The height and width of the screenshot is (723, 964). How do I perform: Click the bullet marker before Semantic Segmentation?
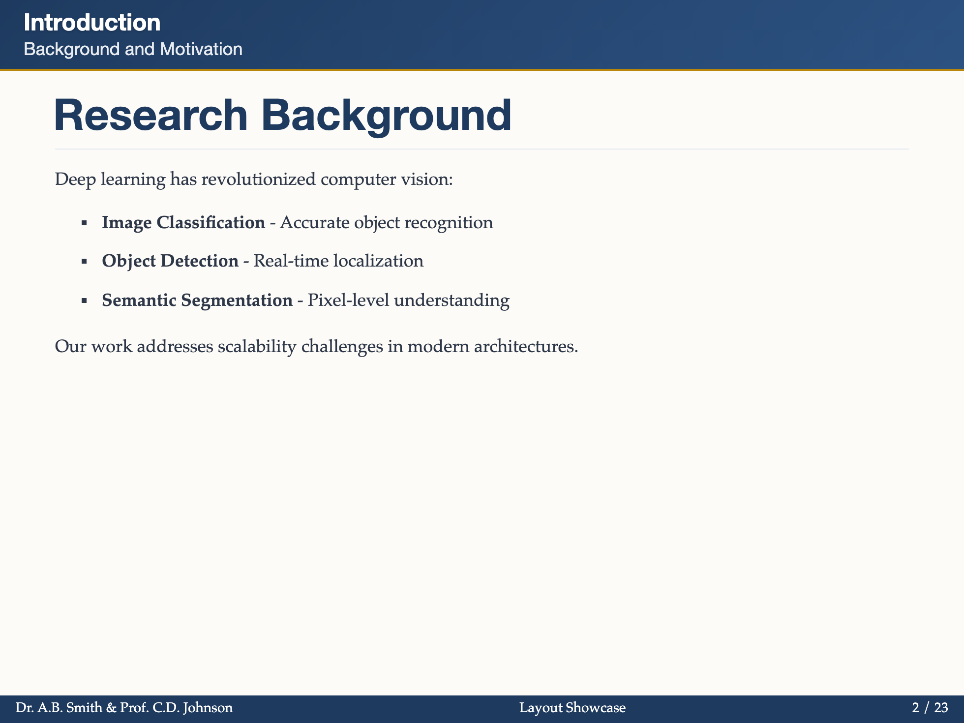(x=84, y=300)
